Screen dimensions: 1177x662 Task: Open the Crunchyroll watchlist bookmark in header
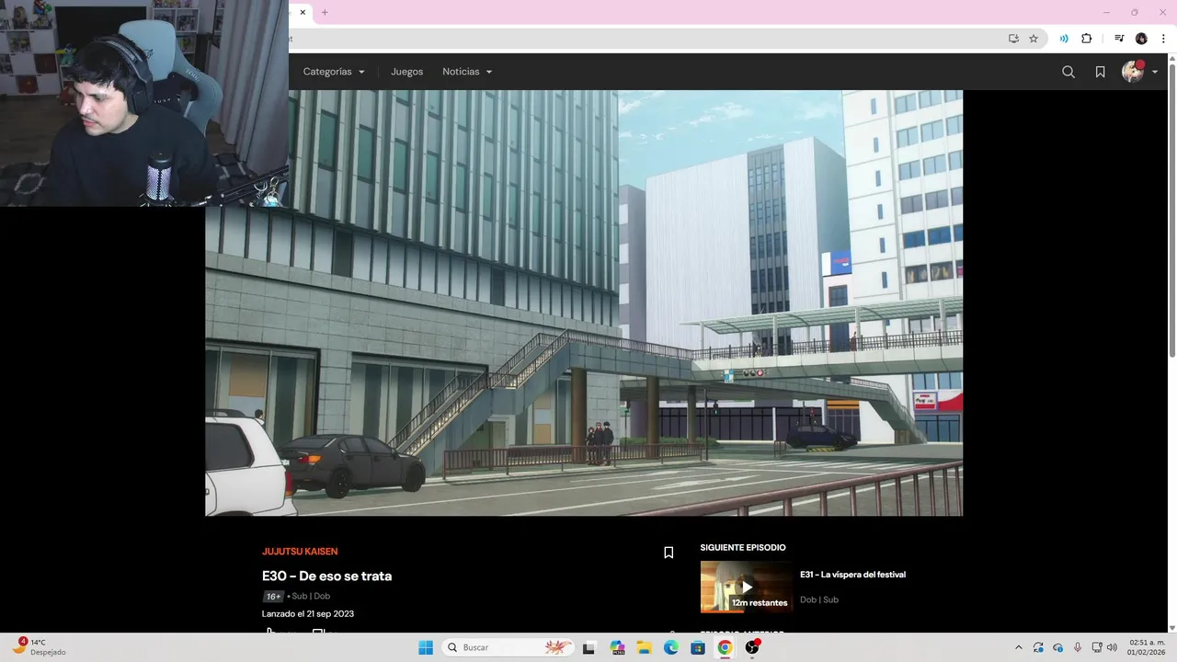click(x=1100, y=72)
